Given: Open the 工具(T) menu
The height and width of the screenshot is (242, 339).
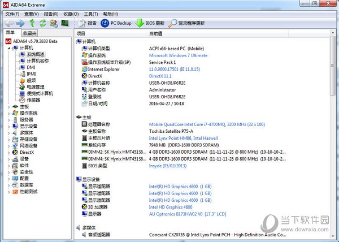Looking at the screenshot, I should click(x=91, y=14).
